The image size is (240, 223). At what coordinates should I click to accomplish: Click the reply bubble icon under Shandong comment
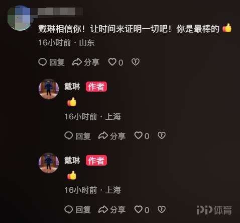43,62
